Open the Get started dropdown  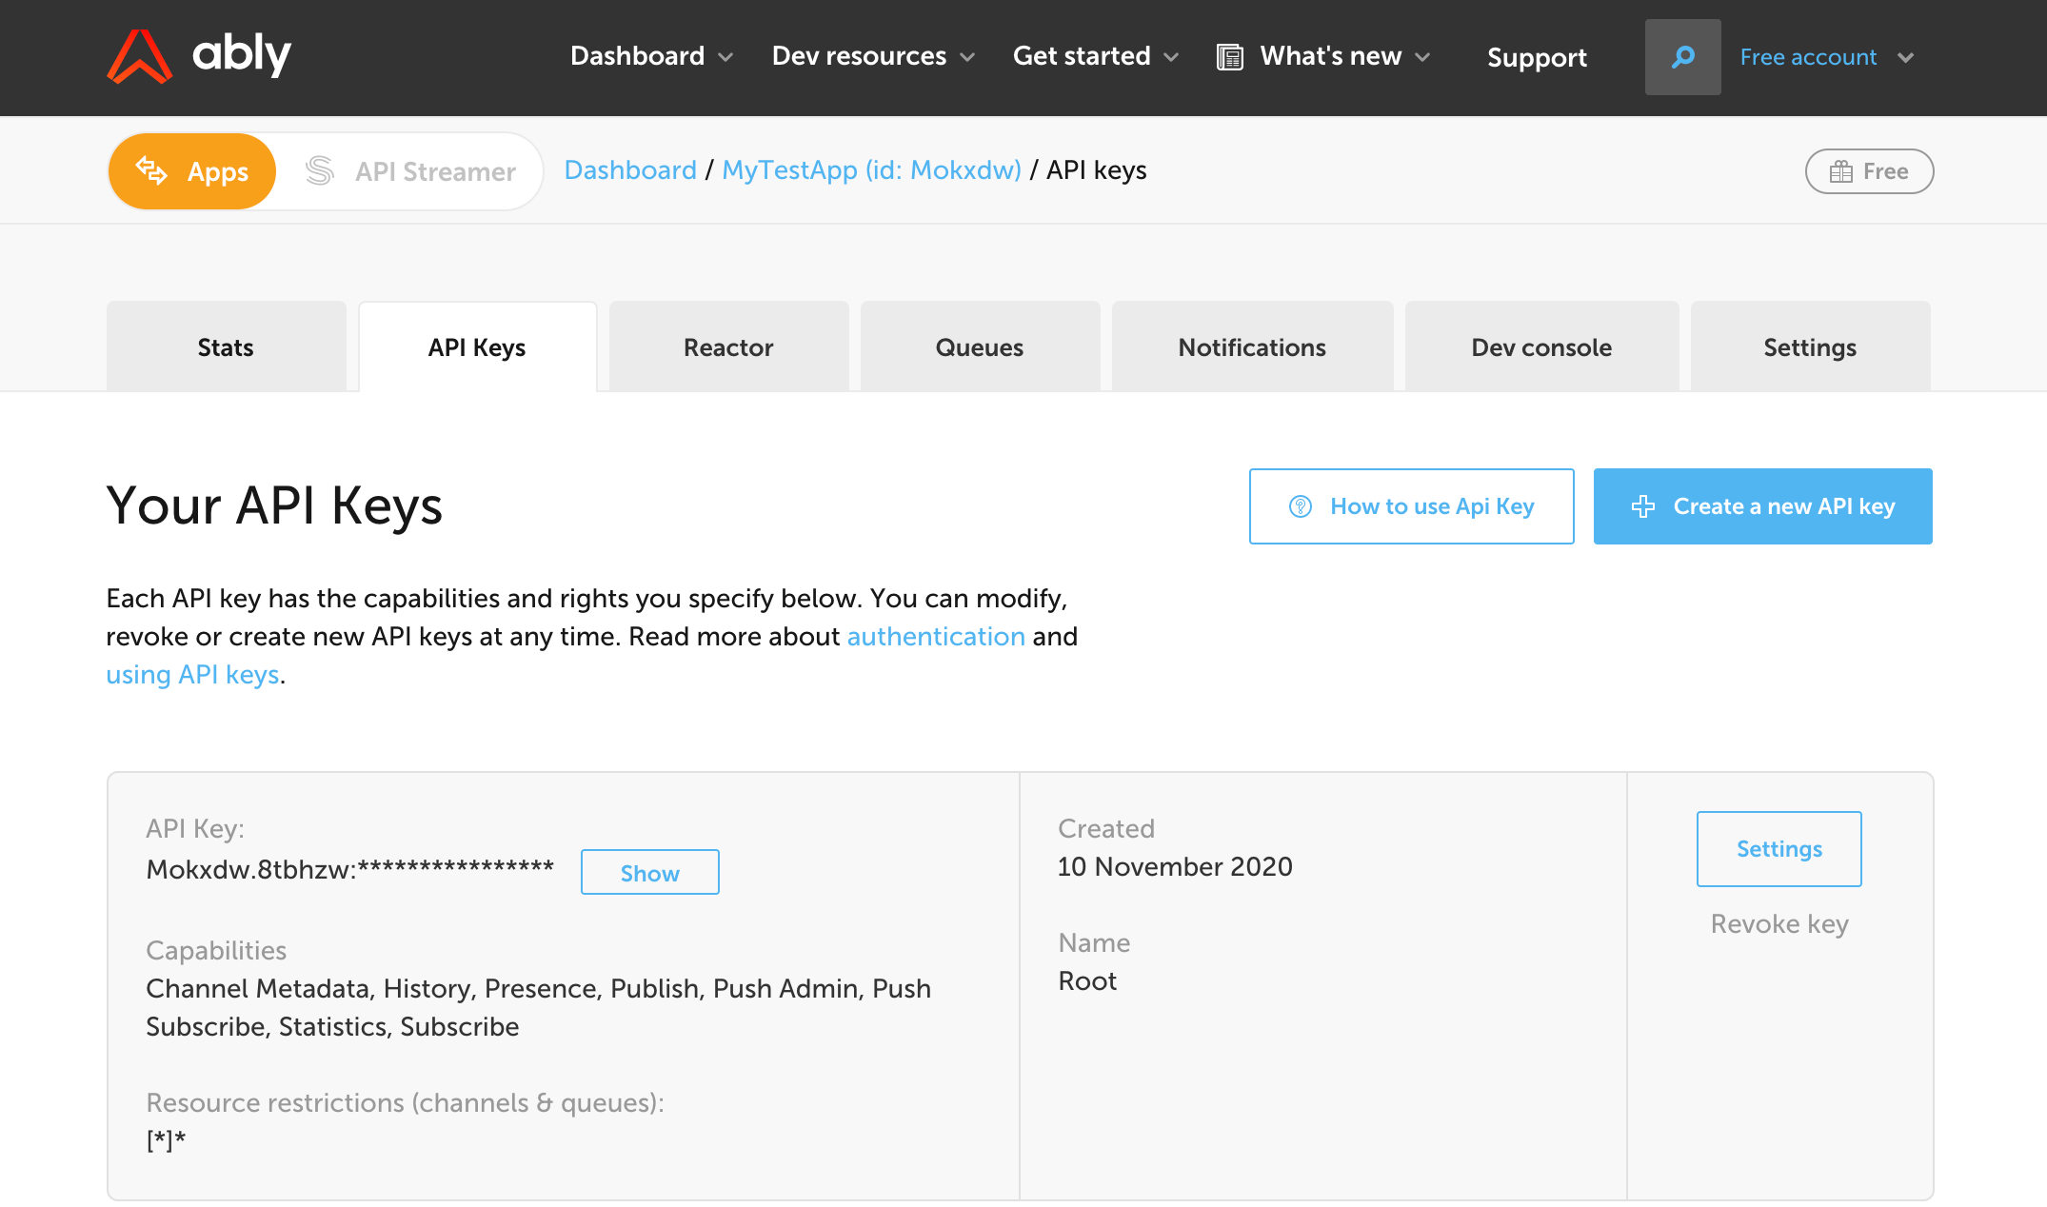click(x=1095, y=56)
